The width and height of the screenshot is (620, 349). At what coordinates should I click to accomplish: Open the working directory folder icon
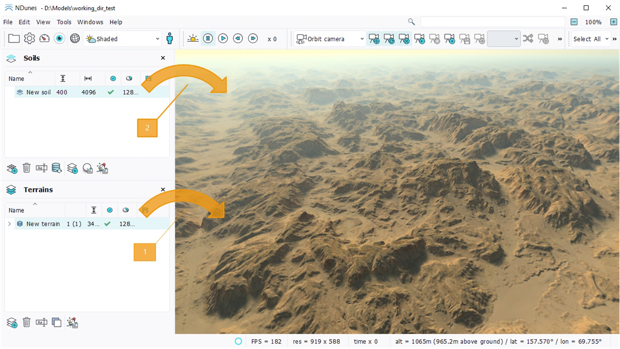coord(14,39)
